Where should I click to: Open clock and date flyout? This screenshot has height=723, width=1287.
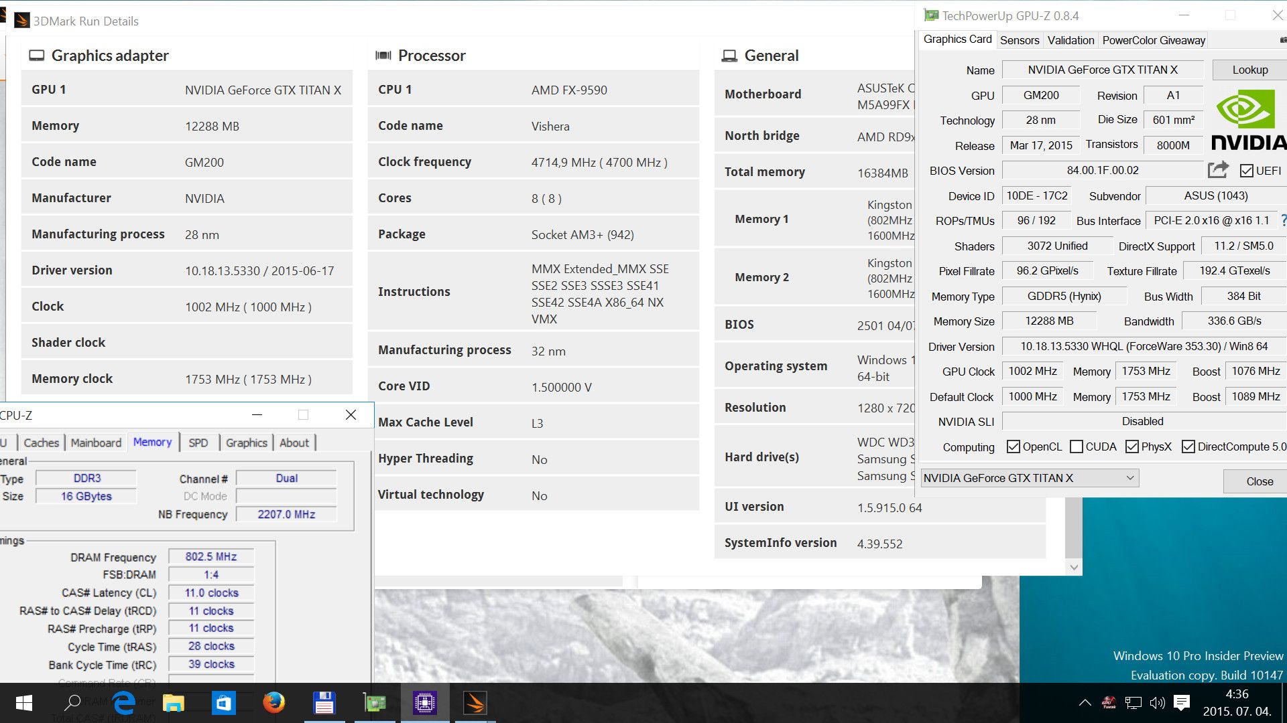(1237, 703)
